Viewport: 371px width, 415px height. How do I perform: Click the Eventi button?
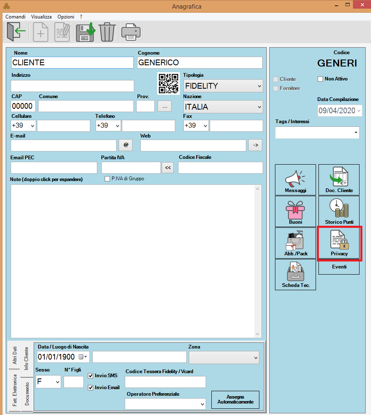339,267
